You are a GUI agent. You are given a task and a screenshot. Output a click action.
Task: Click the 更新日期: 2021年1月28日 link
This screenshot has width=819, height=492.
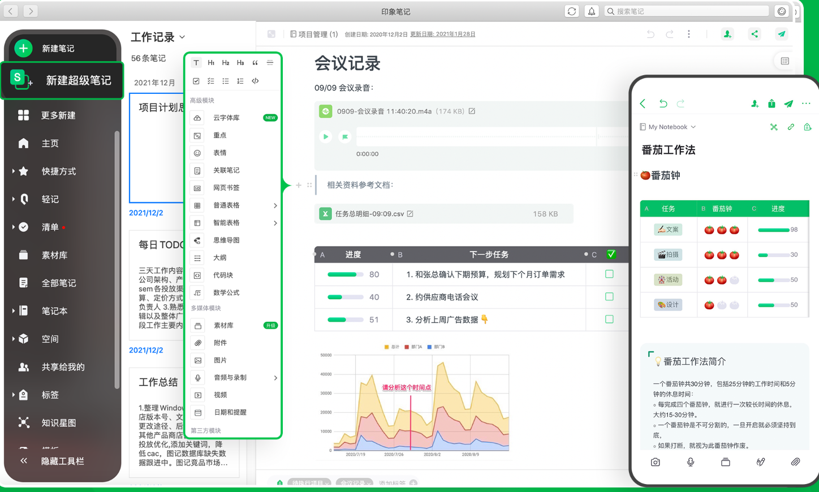pos(442,34)
